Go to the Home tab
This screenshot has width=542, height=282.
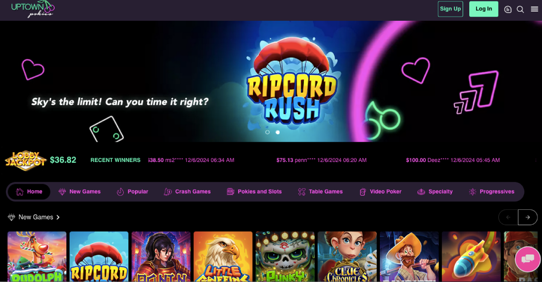29,192
